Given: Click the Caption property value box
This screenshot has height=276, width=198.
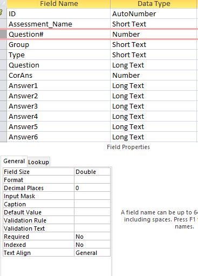Looking at the screenshot, I should point(92,204).
